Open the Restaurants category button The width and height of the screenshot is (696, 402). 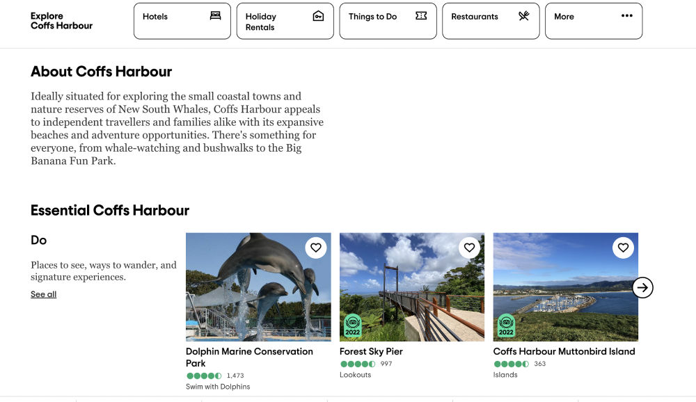491,21
